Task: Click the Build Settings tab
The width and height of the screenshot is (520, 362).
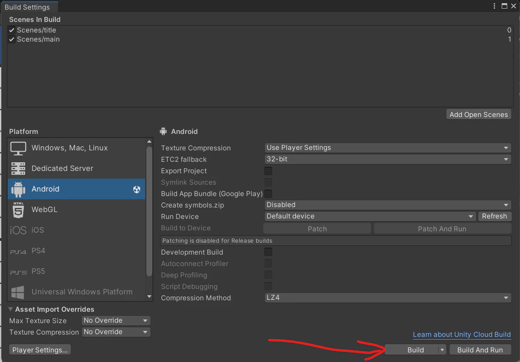Action: (x=29, y=7)
